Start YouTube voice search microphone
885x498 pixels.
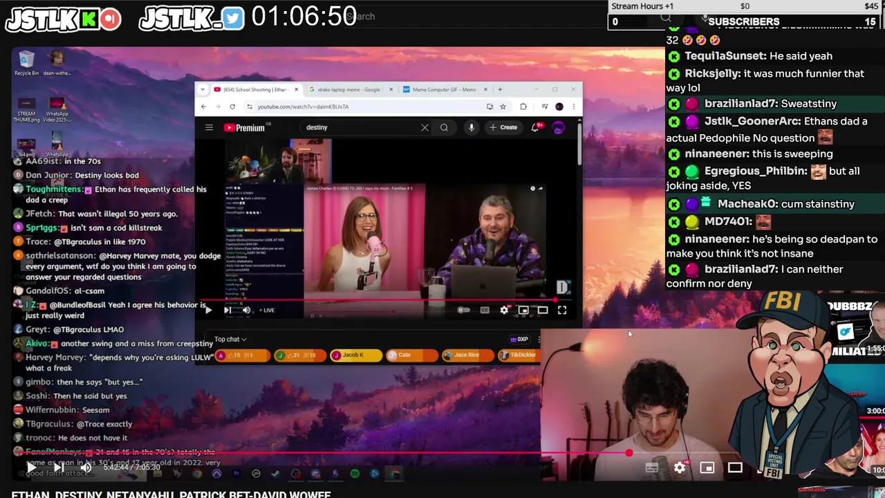[x=471, y=127]
